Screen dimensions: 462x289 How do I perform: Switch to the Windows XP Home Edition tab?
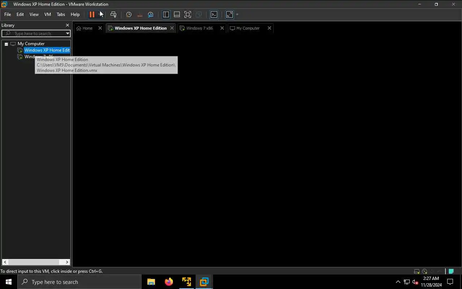click(140, 28)
